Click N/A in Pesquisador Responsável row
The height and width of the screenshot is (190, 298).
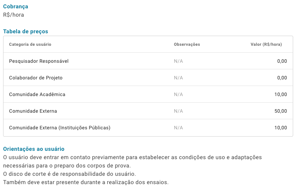pyautogui.click(x=178, y=61)
